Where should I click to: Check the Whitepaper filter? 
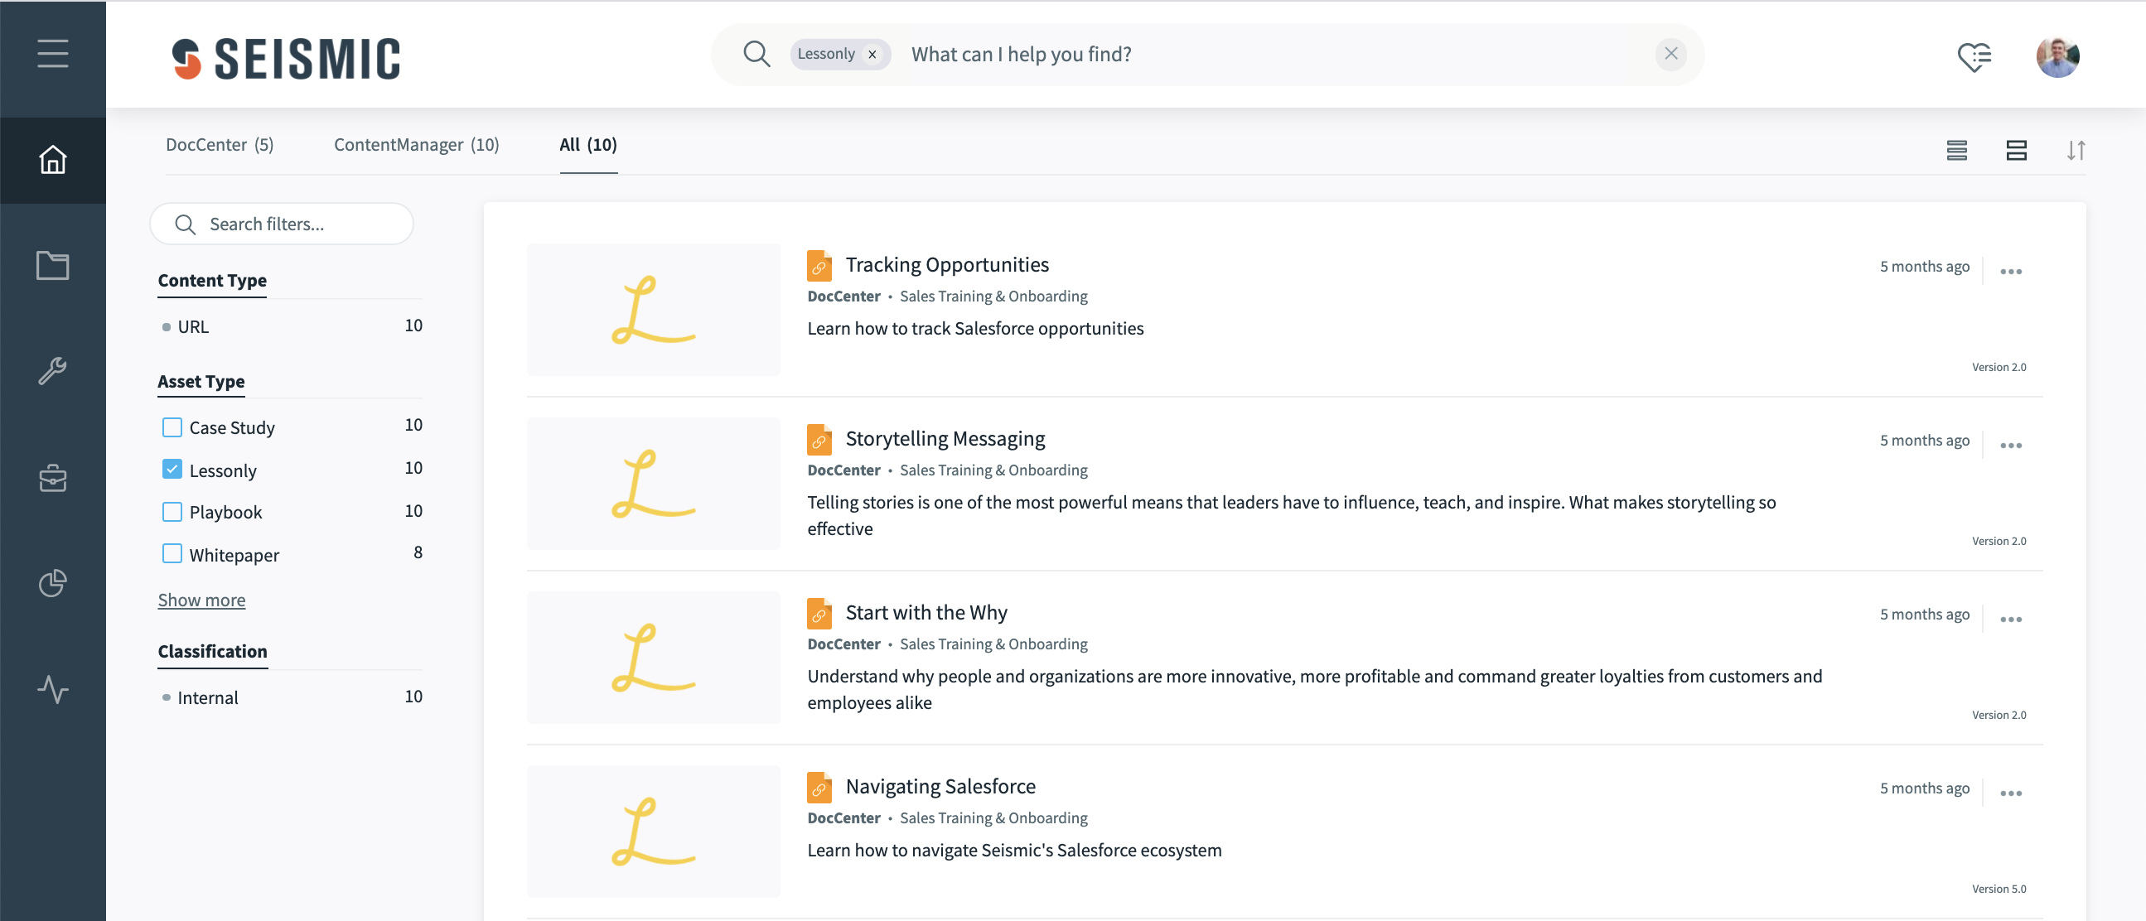[x=172, y=554]
